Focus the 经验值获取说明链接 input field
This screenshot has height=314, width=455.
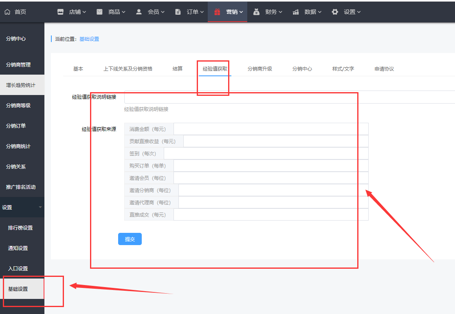pyautogui.click(x=290, y=97)
